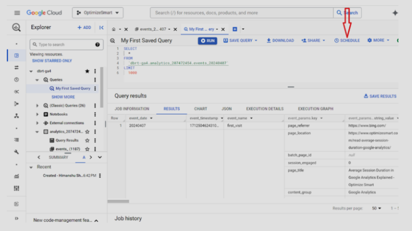The width and height of the screenshot is (412, 231).
Task: Star the events_ (1187) table
Action: (87, 149)
